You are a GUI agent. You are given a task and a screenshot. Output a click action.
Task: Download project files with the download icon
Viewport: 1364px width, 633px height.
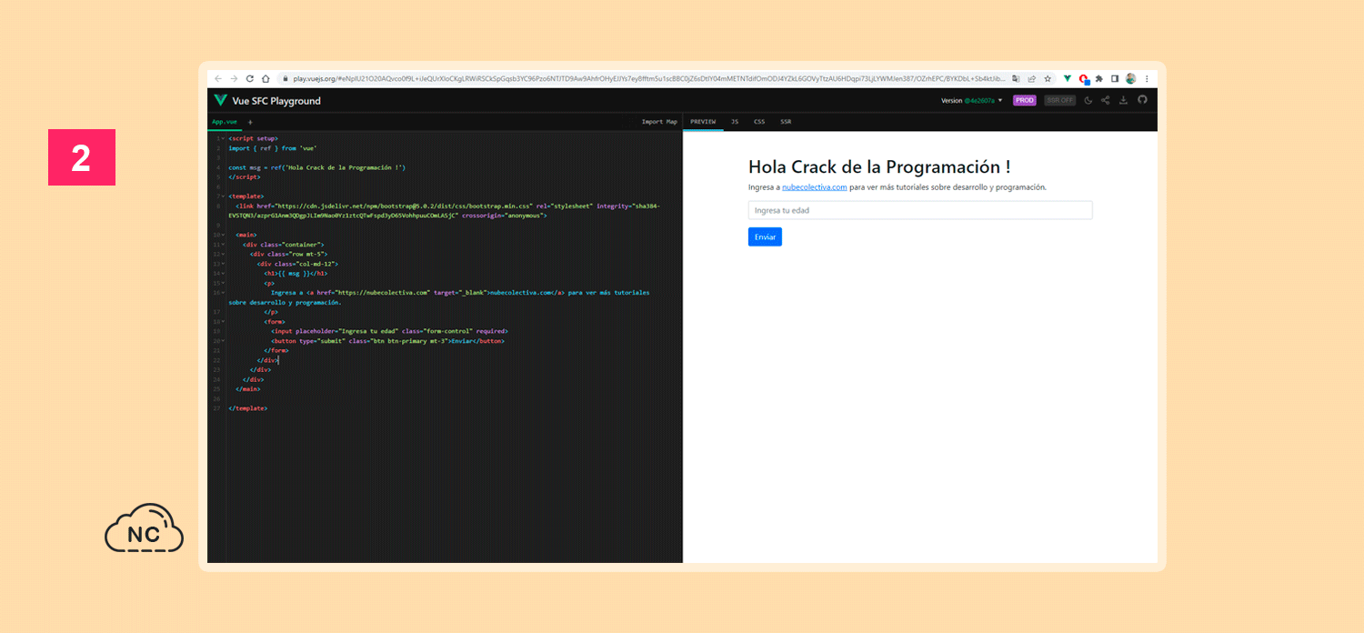[1124, 100]
